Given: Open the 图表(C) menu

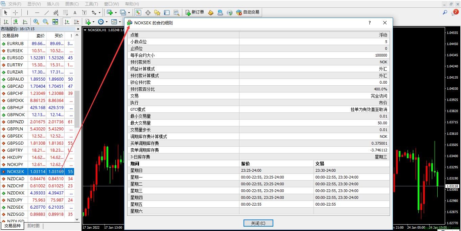Looking at the screenshot, I should pos(72,4).
